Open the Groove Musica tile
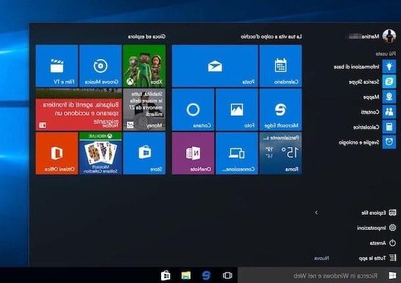Image resolution: width=401 pixels, height=283 pixels. (101, 66)
